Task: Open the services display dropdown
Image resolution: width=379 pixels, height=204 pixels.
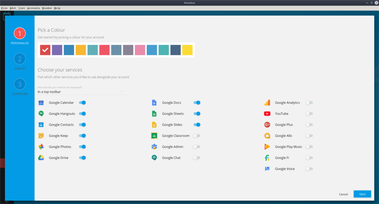Action: click(x=81, y=92)
